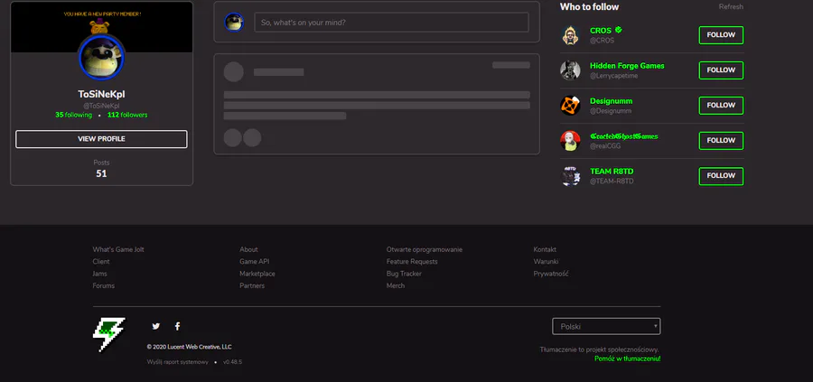This screenshot has height=382, width=813.
Task: Open the 35 following link
Action: pyautogui.click(x=74, y=115)
